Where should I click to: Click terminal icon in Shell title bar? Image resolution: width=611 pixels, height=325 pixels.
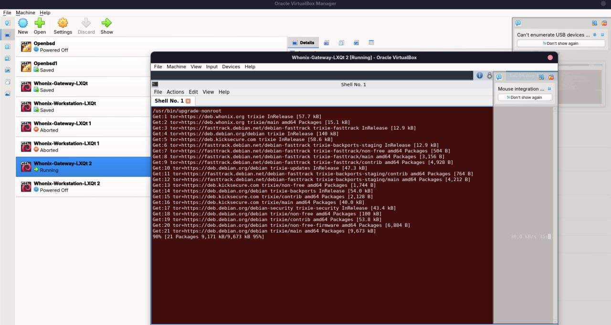(155, 84)
